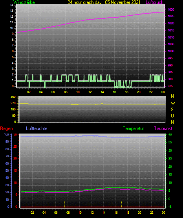The width and height of the screenshot is (183, 218).
Task: Click the Regen legend label
Action: tap(6, 128)
